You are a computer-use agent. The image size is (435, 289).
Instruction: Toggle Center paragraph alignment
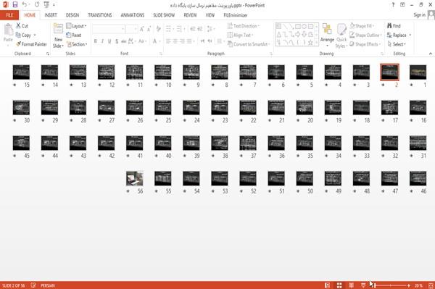(x=175, y=41)
